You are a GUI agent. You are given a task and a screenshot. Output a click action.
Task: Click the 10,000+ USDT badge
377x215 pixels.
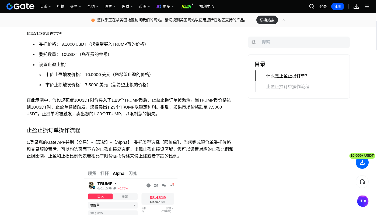tap(362, 156)
